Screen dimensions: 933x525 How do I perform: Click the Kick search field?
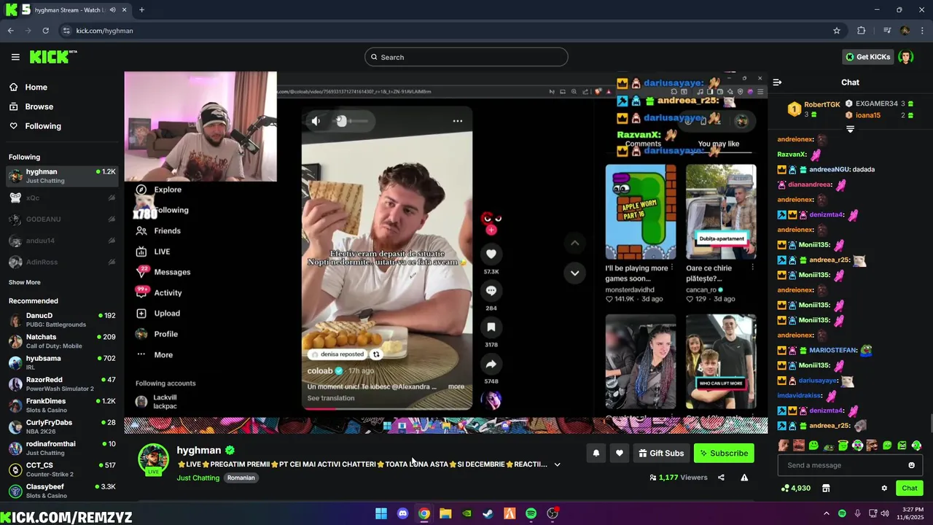(466, 57)
